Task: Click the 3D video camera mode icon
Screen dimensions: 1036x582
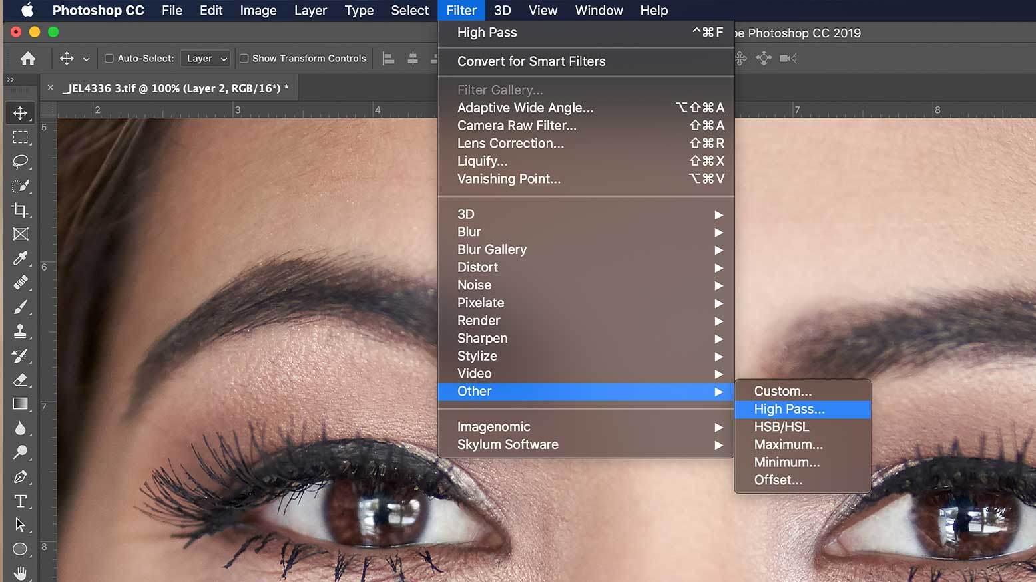Action: (x=788, y=59)
